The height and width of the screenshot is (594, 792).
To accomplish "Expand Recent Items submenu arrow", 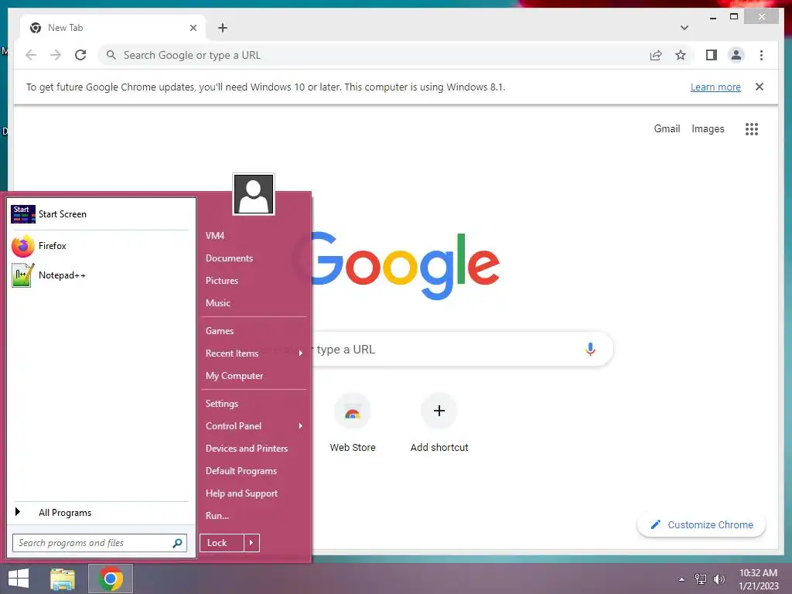I will 301,353.
